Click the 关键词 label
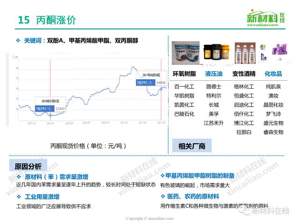This screenshot has height=224, width=299. click(x=32, y=41)
